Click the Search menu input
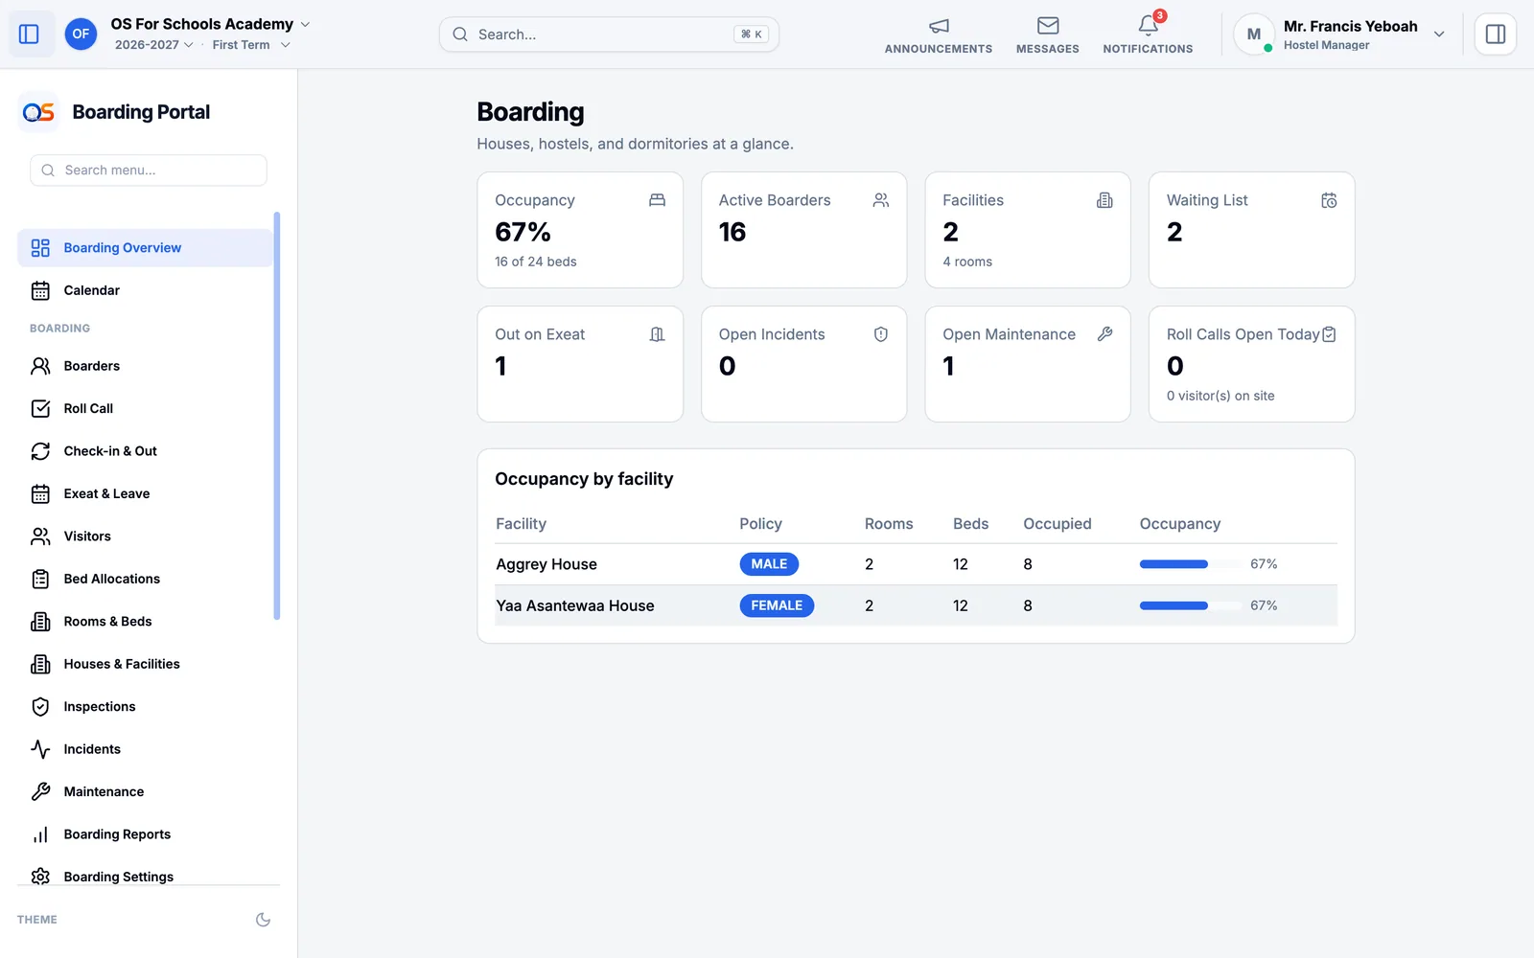 coord(149,171)
